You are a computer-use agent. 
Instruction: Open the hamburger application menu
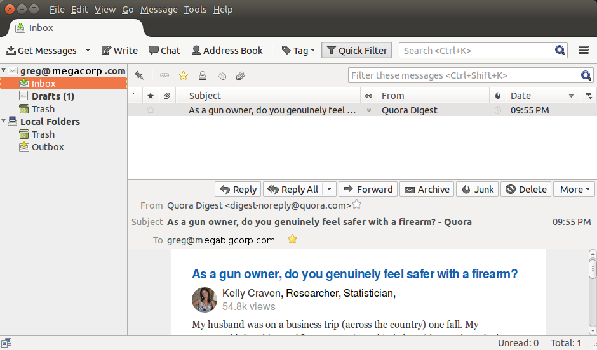click(584, 50)
